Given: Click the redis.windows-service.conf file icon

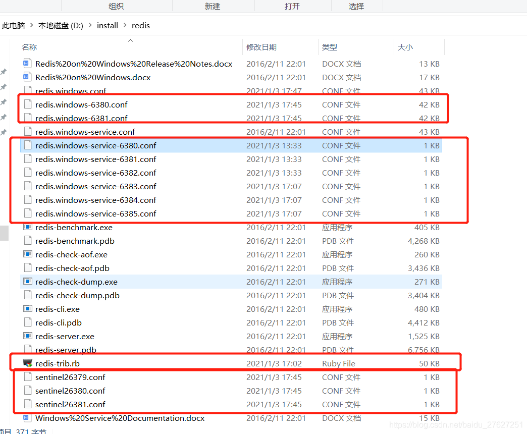Looking at the screenshot, I should 28,131.
